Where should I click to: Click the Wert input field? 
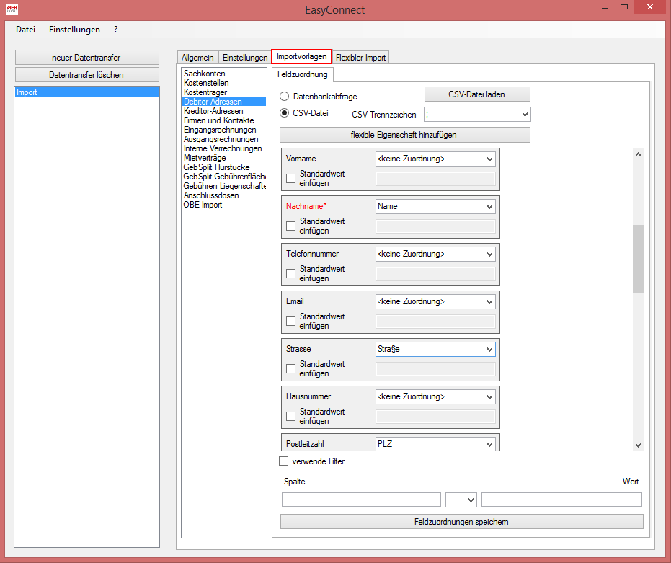561,499
